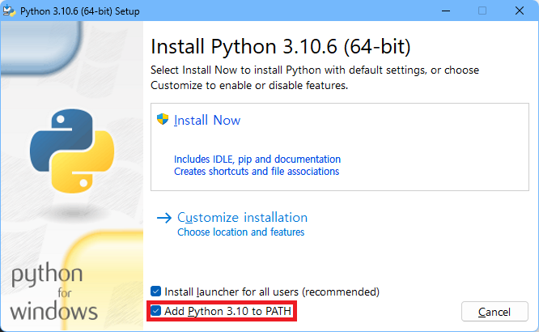
Task: Click the Install Python 3.10.6 heading
Action: click(x=281, y=46)
